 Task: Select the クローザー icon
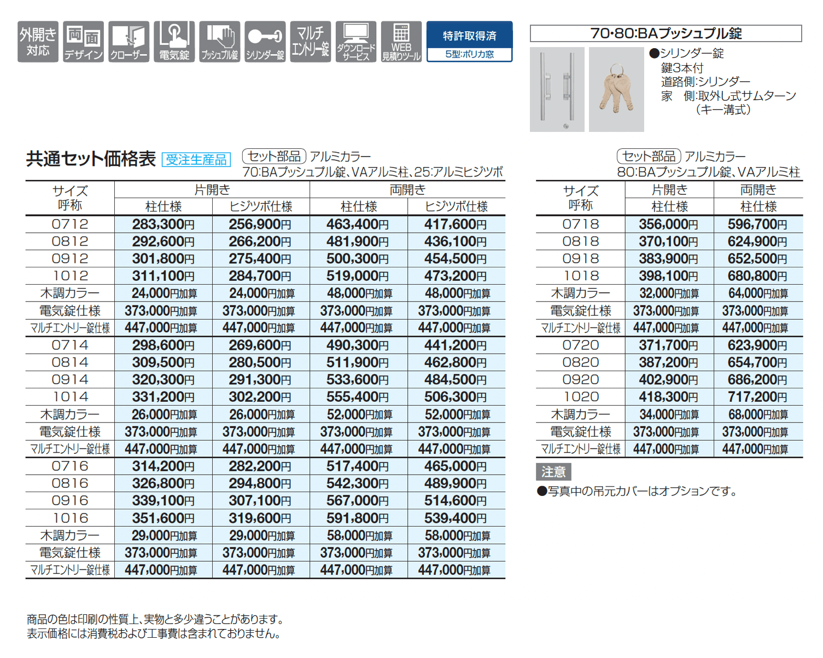(128, 41)
